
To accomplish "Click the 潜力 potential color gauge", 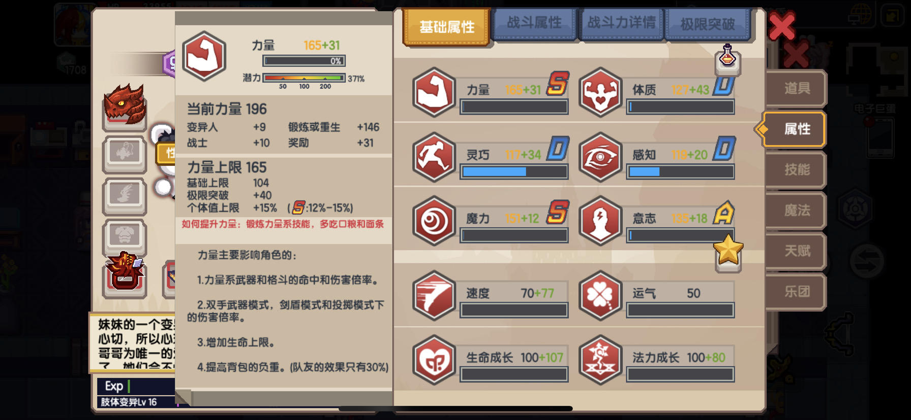I will pos(303,78).
